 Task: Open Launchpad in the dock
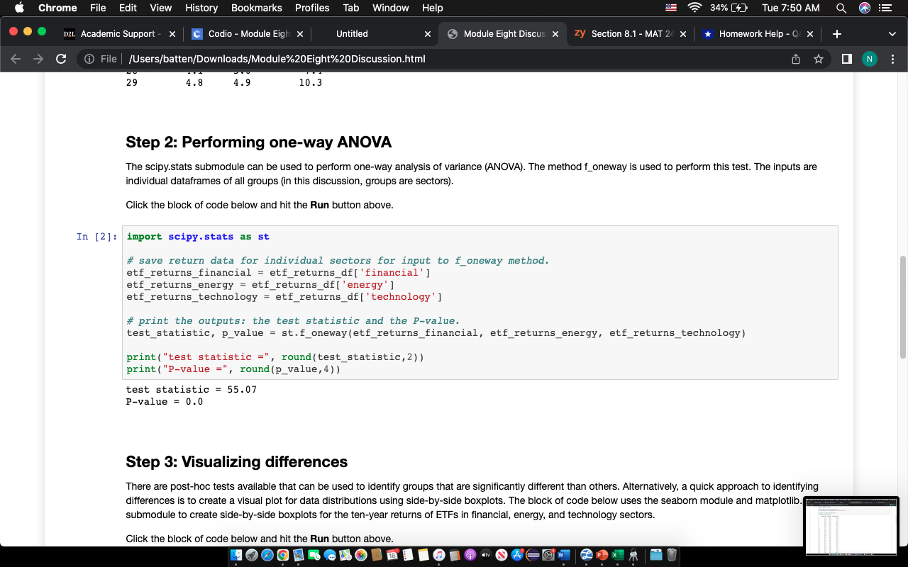click(251, 555)
